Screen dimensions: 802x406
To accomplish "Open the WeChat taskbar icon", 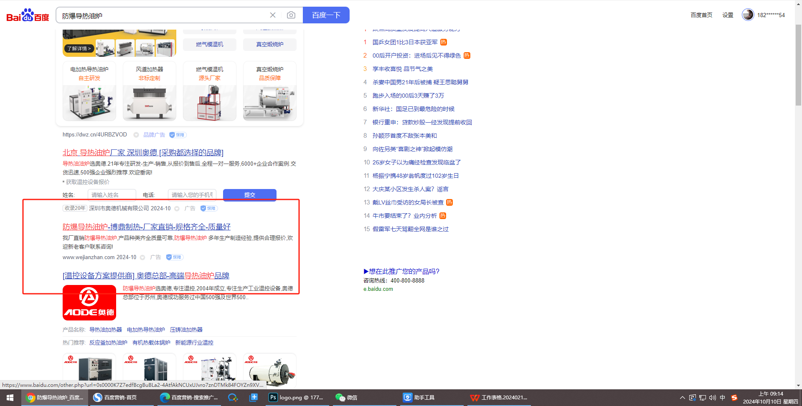I will point(346,398).
